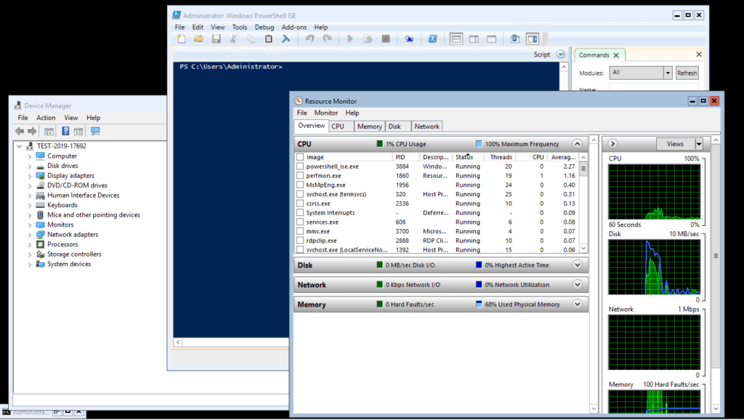Click Paste clipboard icon in PowerShell ISE
This screenshot has width=744, height=420.
pos(269,39)
